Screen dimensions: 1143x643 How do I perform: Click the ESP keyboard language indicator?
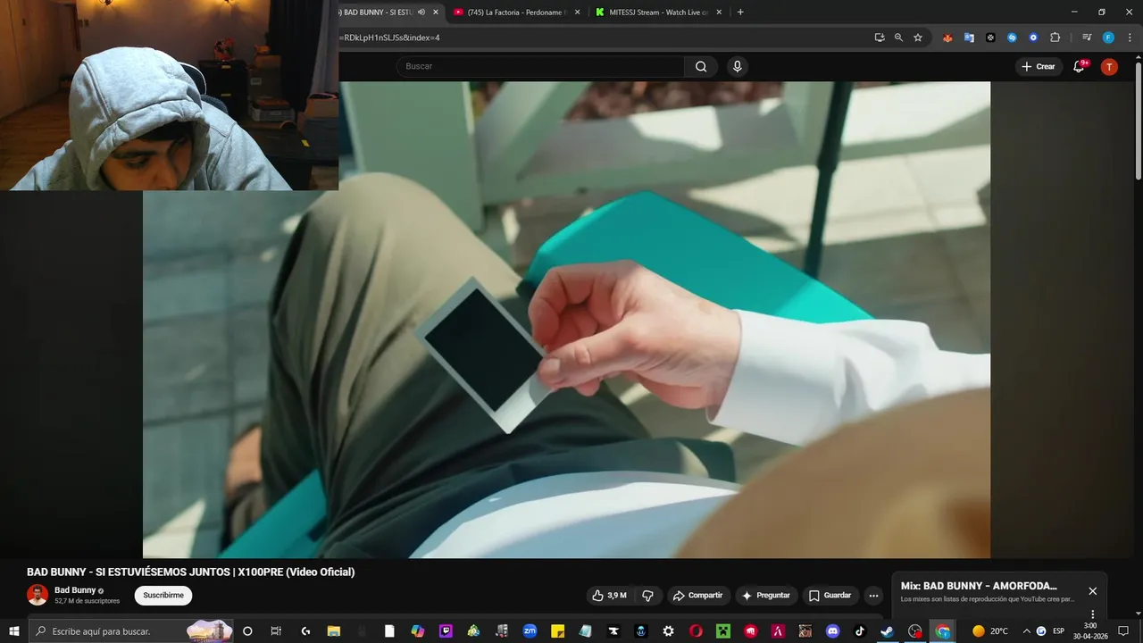click(1059, 631)
